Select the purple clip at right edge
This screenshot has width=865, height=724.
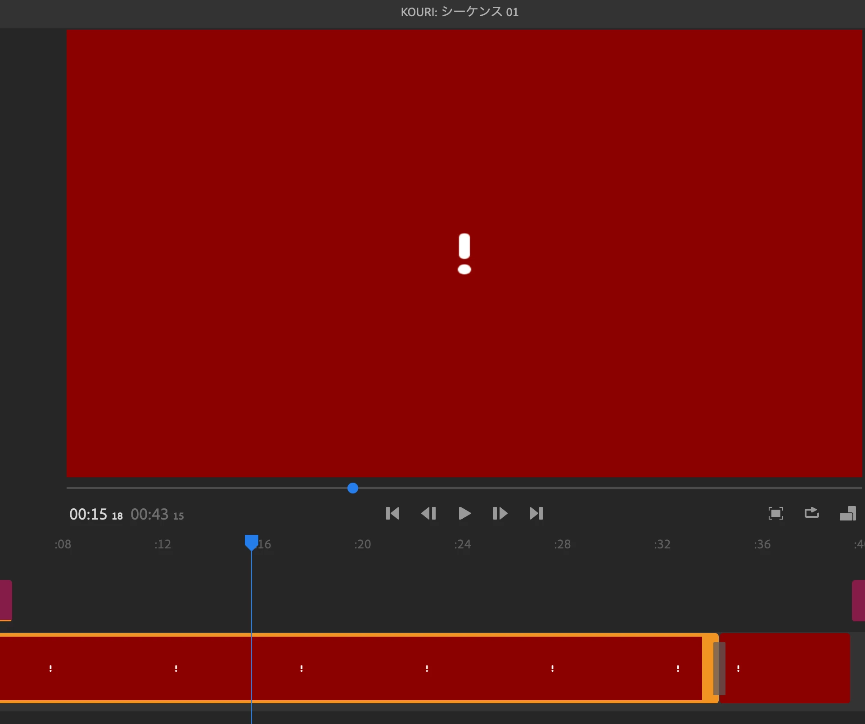tap(858, 600)
